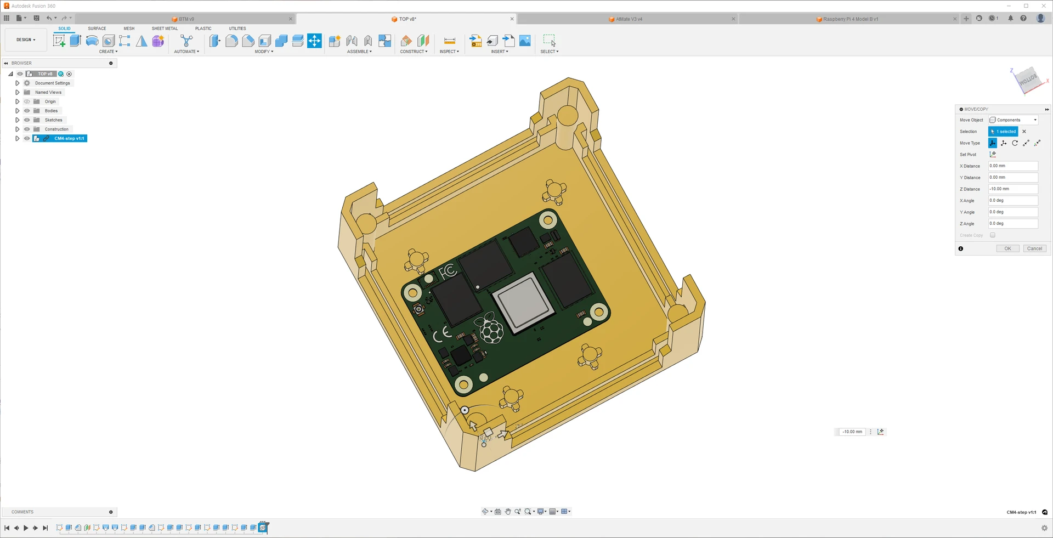Viewport: 1053px width, 538px height.
Task: Enable the Create Copy checkbox
Action: tap(993, 235)
